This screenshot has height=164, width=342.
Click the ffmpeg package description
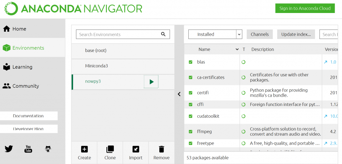285,132
